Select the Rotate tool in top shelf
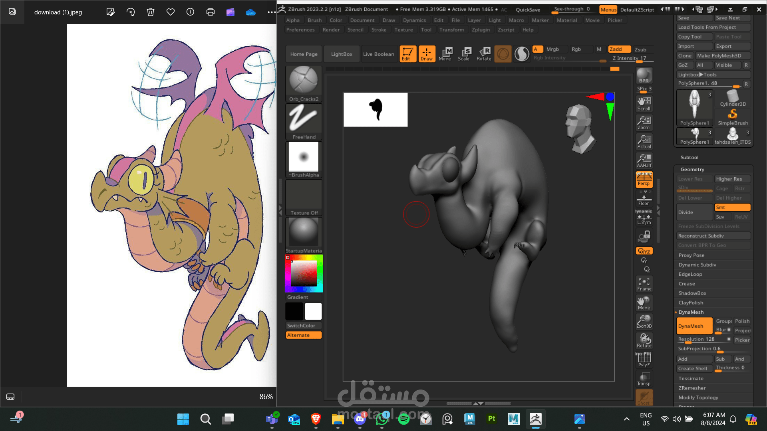The image size is (767, 431). (x=484, y=53)
